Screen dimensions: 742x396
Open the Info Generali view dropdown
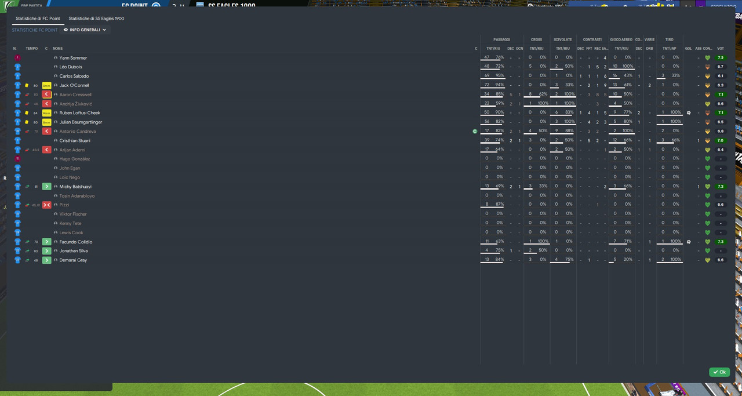coord(85,30)
